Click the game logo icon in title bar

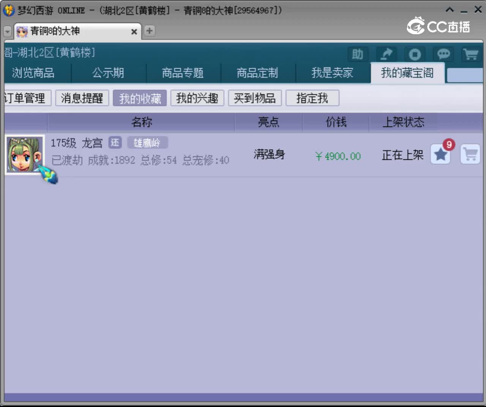click(x=9, y=10)
